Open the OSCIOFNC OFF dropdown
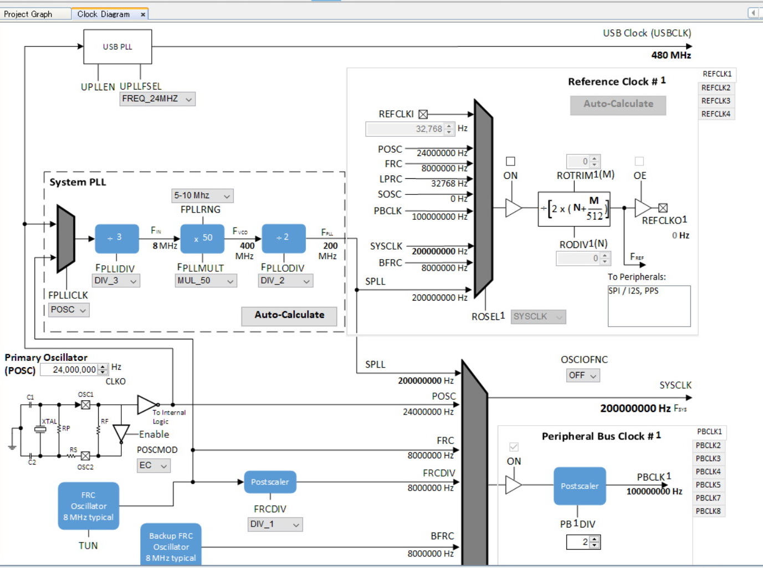763x568 pixels. 583,375
